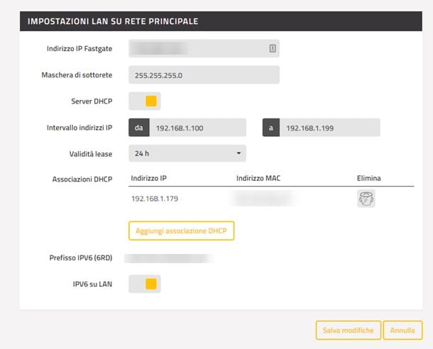Click the Maschera di sottorete field
Viewport: 433px width, 349px height.
(x=204, y=74)
